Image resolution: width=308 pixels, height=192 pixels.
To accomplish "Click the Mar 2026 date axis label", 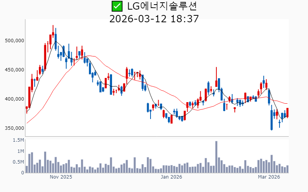I will pyautogui.click(x=268, y=177).
